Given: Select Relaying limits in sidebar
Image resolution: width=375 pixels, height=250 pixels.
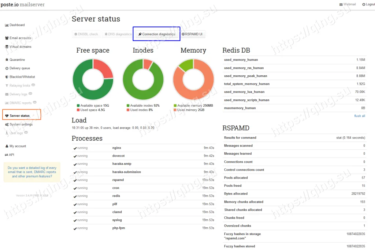Looking at the screenshot, I should click(20, 86).
